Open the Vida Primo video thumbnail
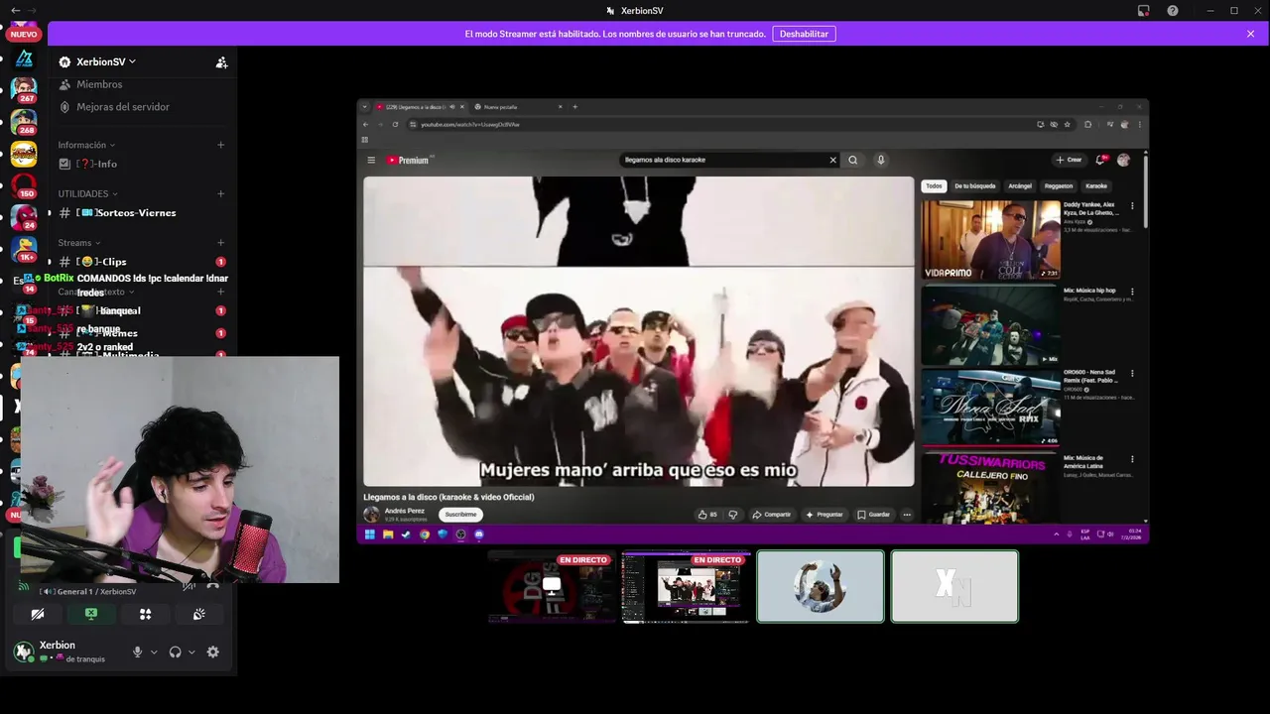 click(990, 239)
